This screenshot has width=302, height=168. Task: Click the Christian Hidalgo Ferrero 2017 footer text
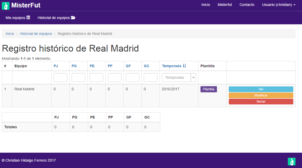29,160
